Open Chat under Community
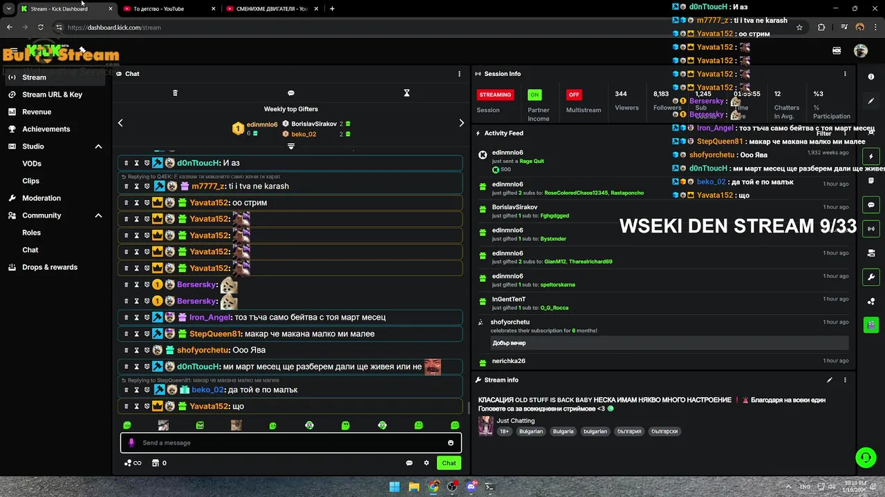The height and width of the screenshot is (497, 885). (x=30, y=250)
